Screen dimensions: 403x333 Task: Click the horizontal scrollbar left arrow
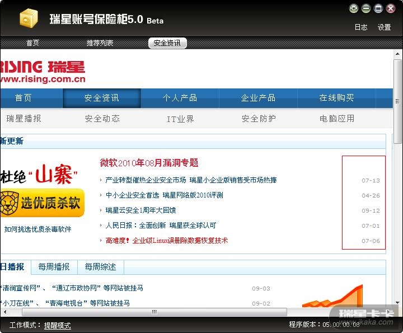pos(5,312)
